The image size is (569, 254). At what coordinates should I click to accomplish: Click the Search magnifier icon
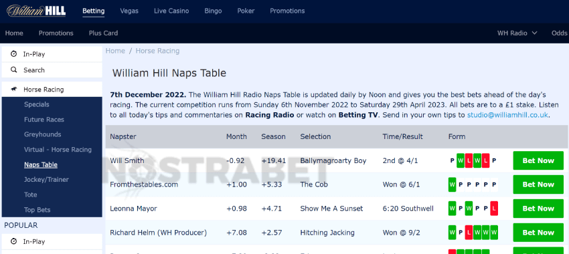(14, 70)
